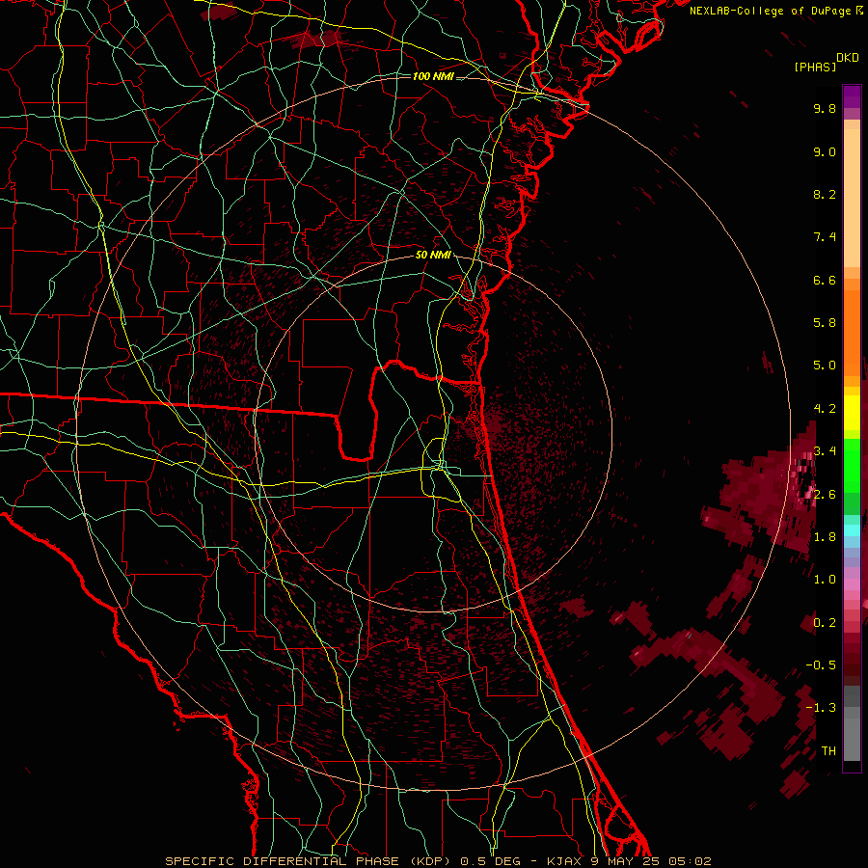Screen dimensions: 868x868
Task: Pick the purple band atop the color scale
Action: pyautogui.click(x=852, y=96)
